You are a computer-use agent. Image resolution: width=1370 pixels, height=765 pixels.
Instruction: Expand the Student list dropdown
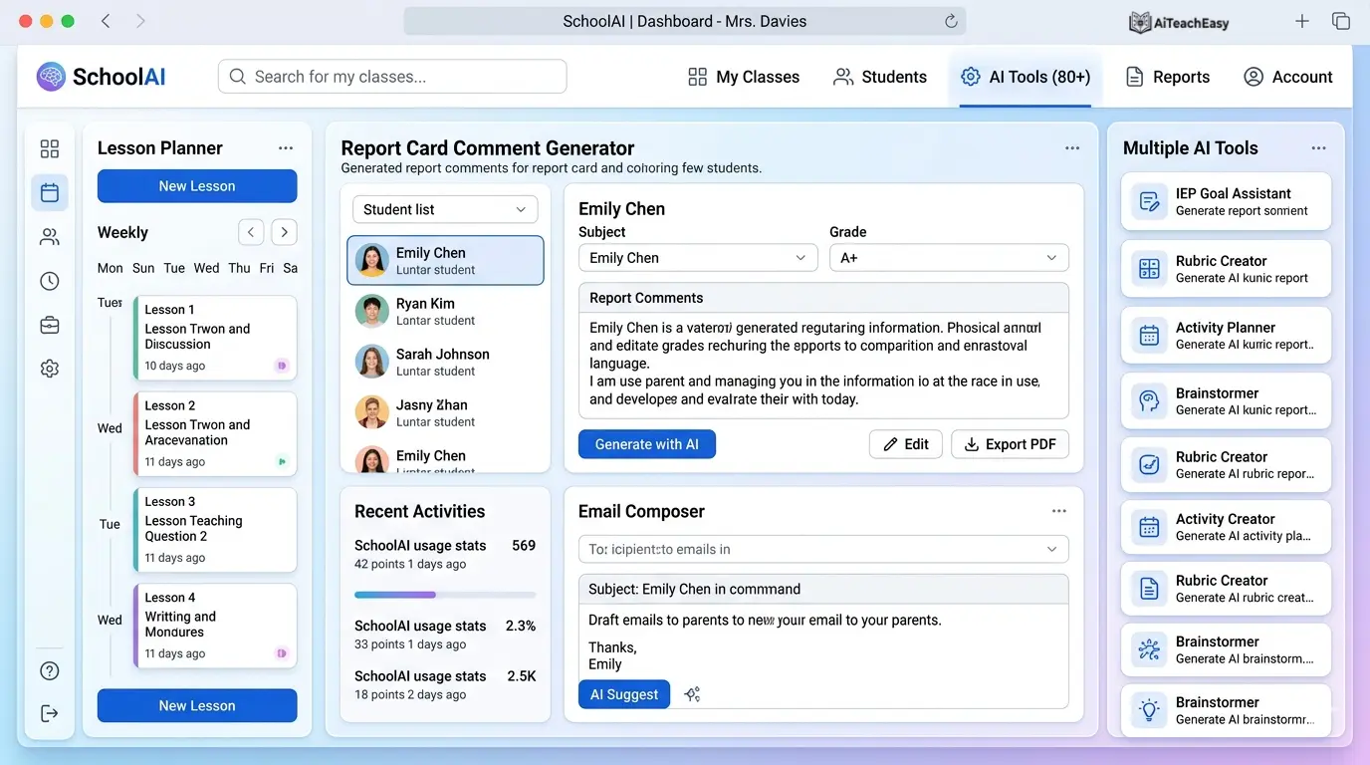pyautogui.click(x=444, y=209)
